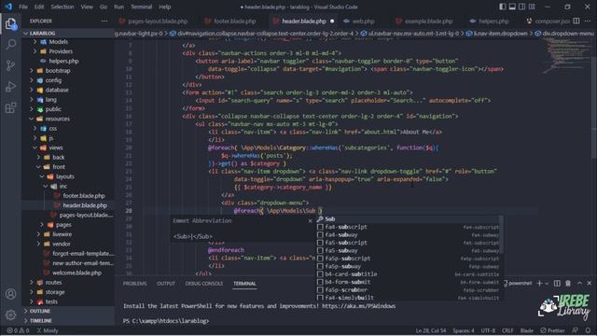Screen dimensions: 597x336
Task: Expand the OUTLINE section
Action: [x=39, y=311]
